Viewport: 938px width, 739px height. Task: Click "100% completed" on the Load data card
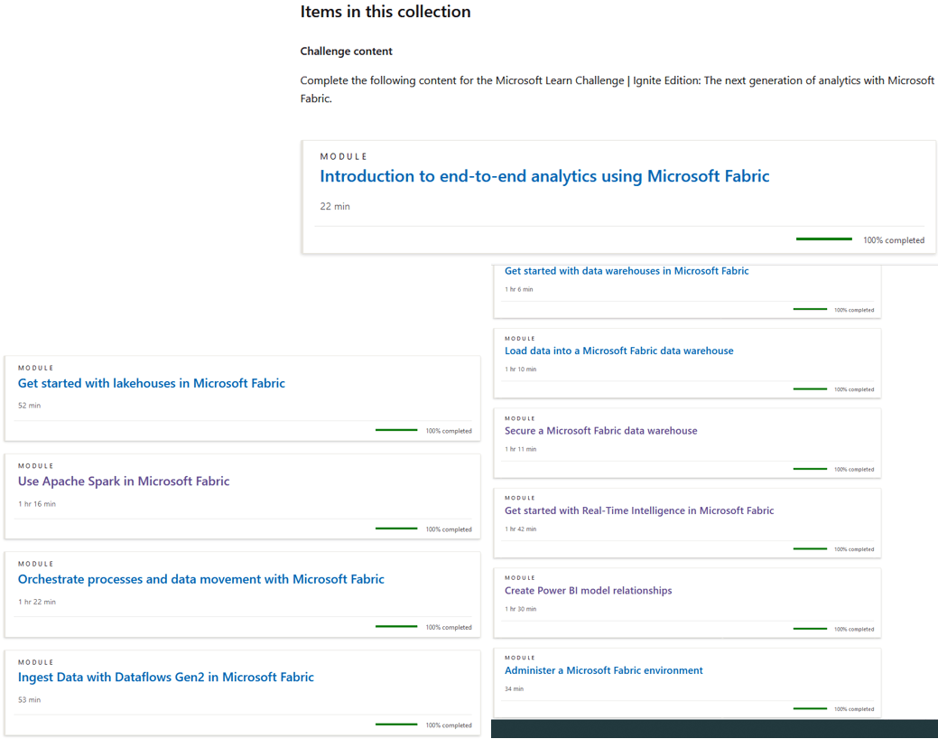coord(854,390)
